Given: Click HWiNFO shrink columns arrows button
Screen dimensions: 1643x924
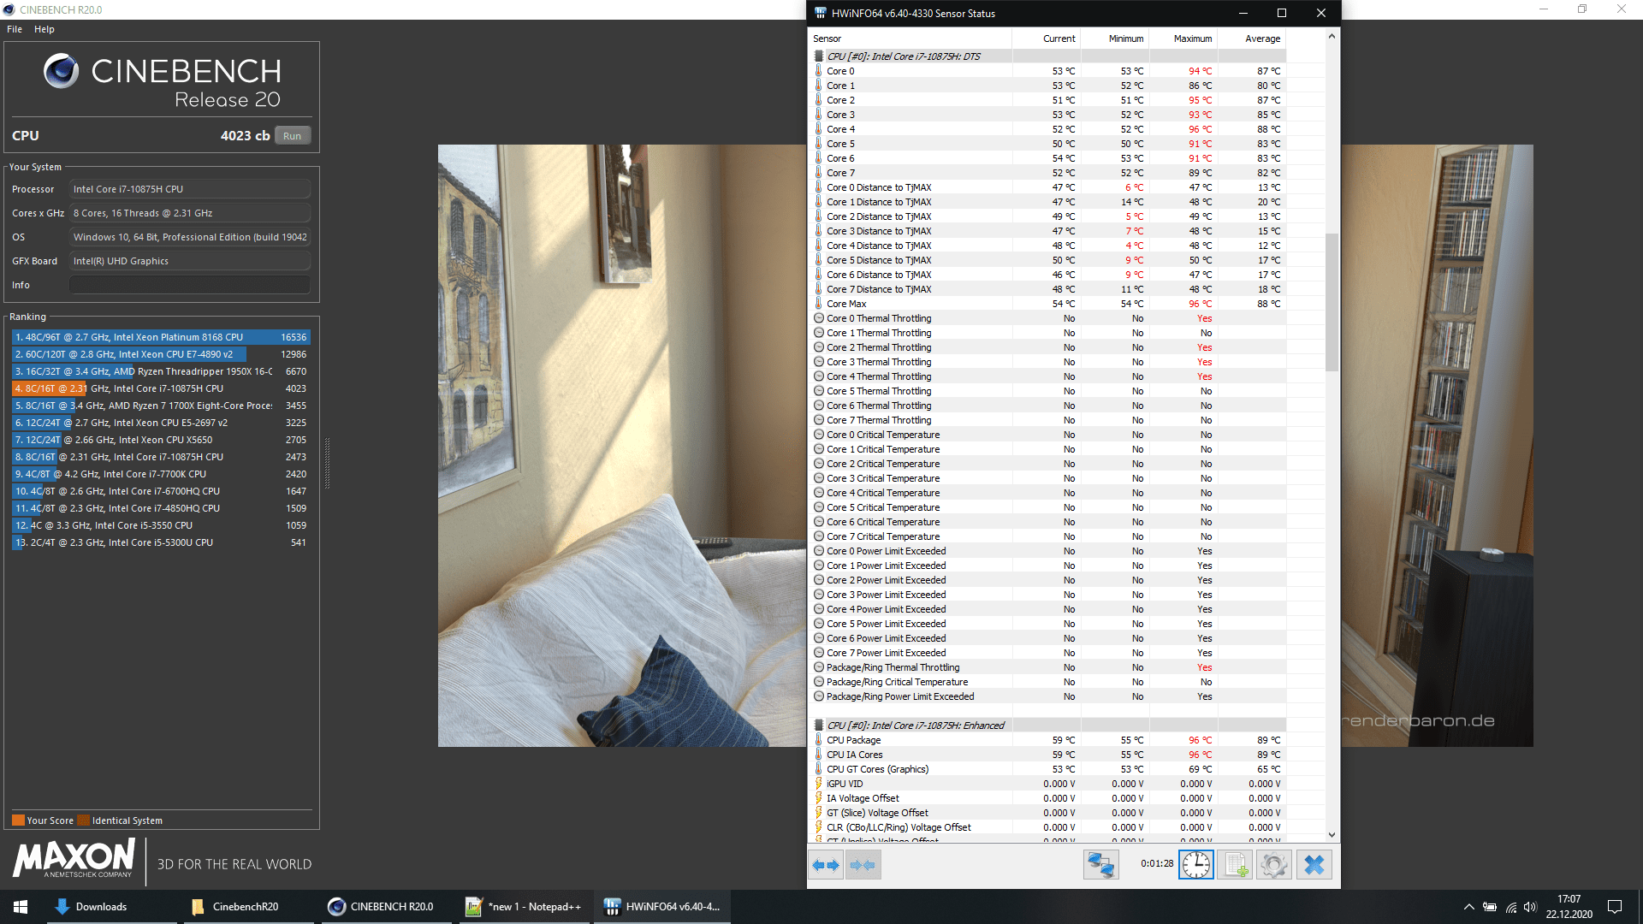Looking at the screenshot, I should click(x=863, y=865).
